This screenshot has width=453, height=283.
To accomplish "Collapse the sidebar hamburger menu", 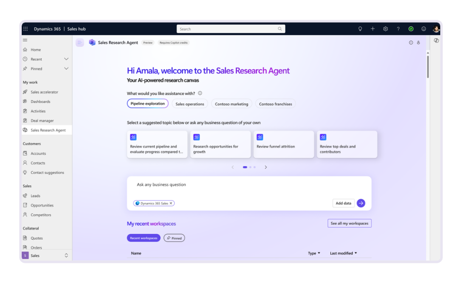I will tap(25, 40).
